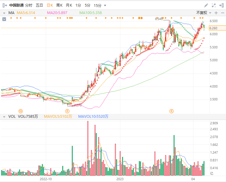Image resolution: width=226 pixels, height=182 pixels.
Task: Switch to the 分时 intraday tab
Action: coord(29,5)
